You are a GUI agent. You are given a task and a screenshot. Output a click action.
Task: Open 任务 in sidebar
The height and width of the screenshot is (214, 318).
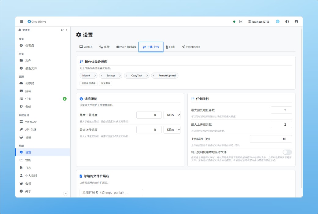click(x=43, y=99)
